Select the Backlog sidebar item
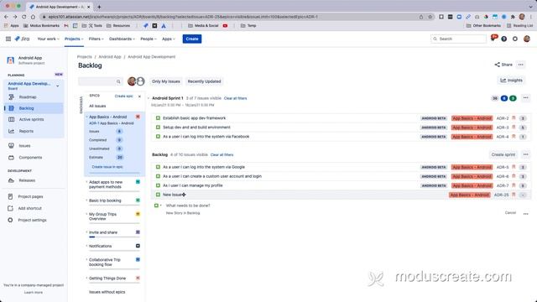 coord(34,108)
